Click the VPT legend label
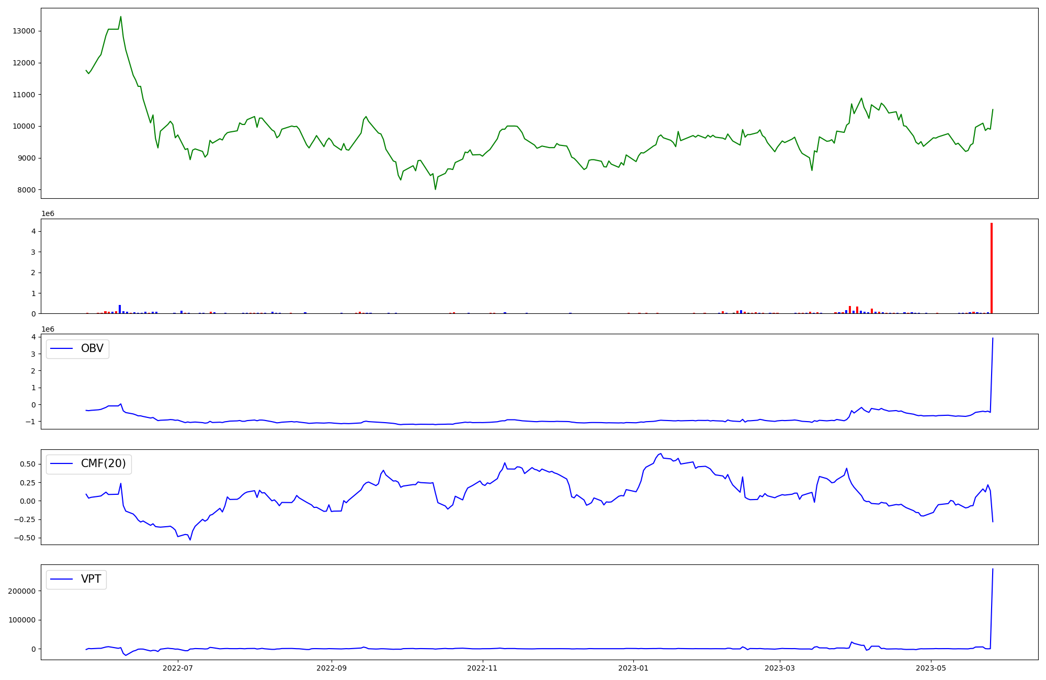 [x=91, y=579]
